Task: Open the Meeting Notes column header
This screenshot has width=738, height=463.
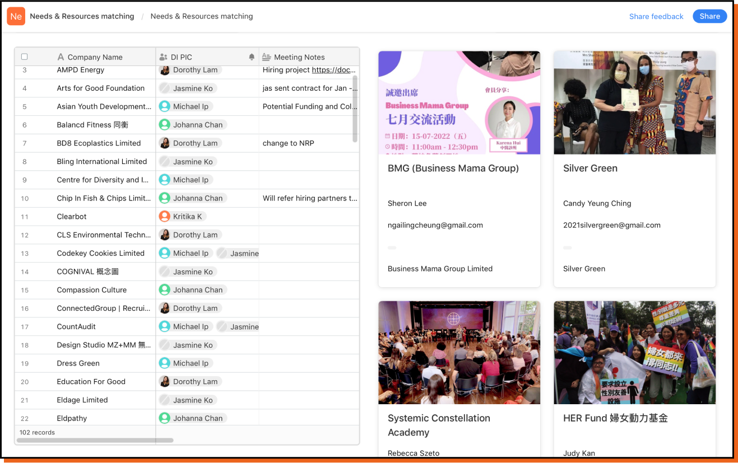Action: pyautogui.click(x=299, y=57)
